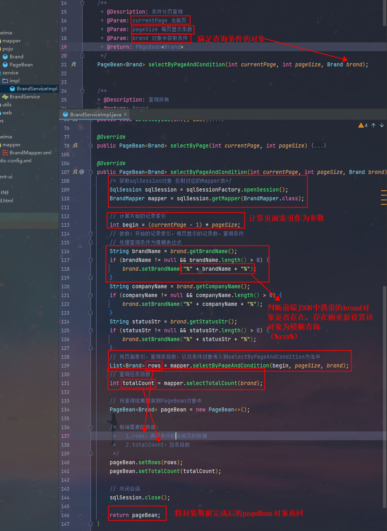Open the Brand class in project tree
Image resolution: width=387 pixels, height=531 pixels.
tap(16, 56)
